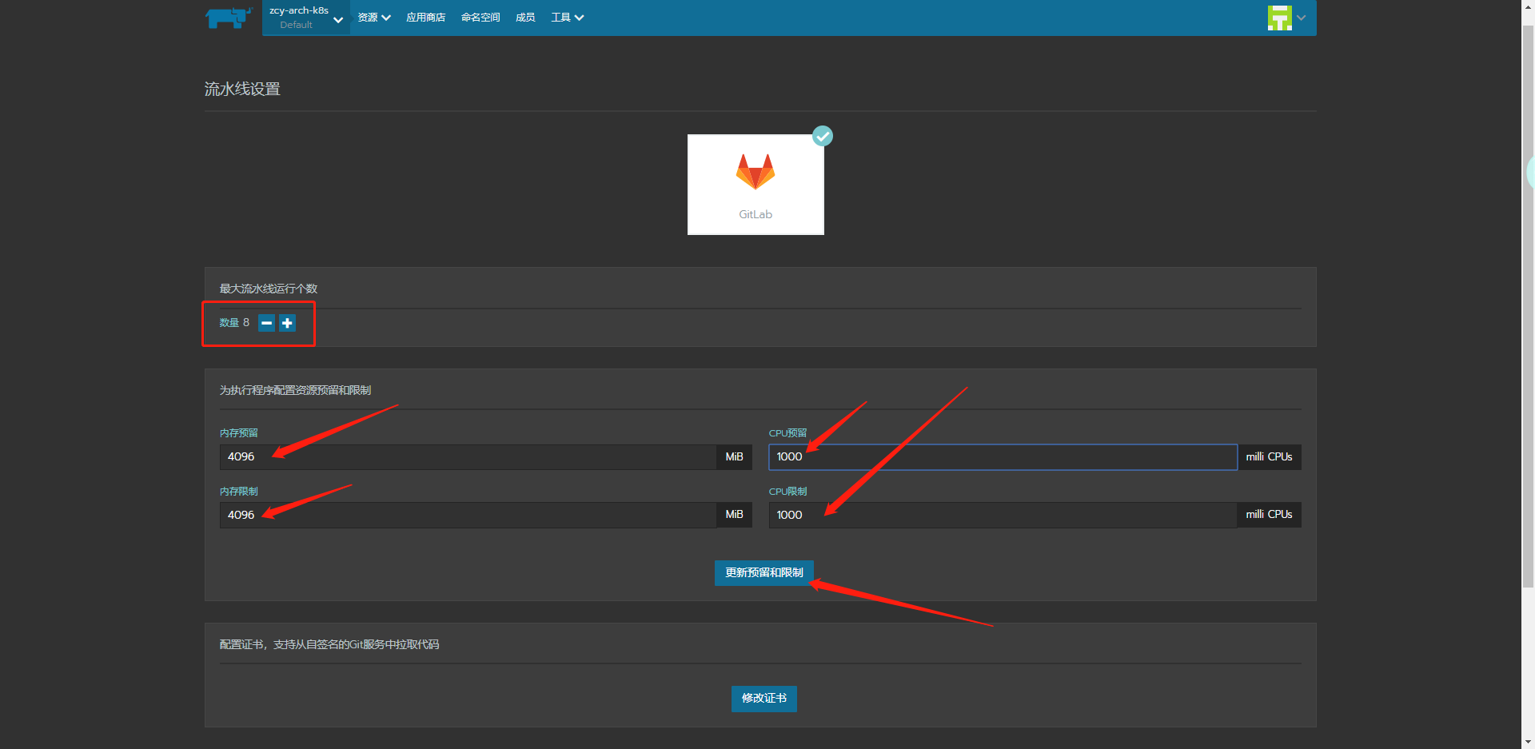Expand the 资源 menu

(x=374, y=18)
